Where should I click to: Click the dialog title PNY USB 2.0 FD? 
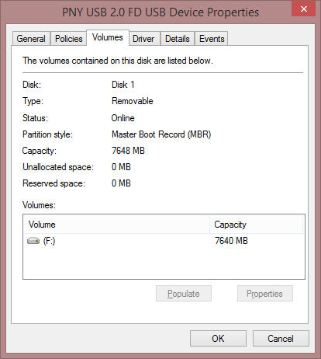160,12
